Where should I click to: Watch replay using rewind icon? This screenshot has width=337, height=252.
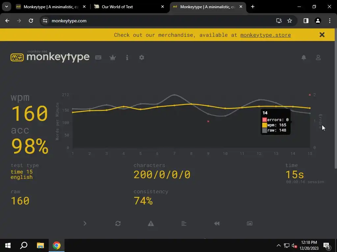217,223
